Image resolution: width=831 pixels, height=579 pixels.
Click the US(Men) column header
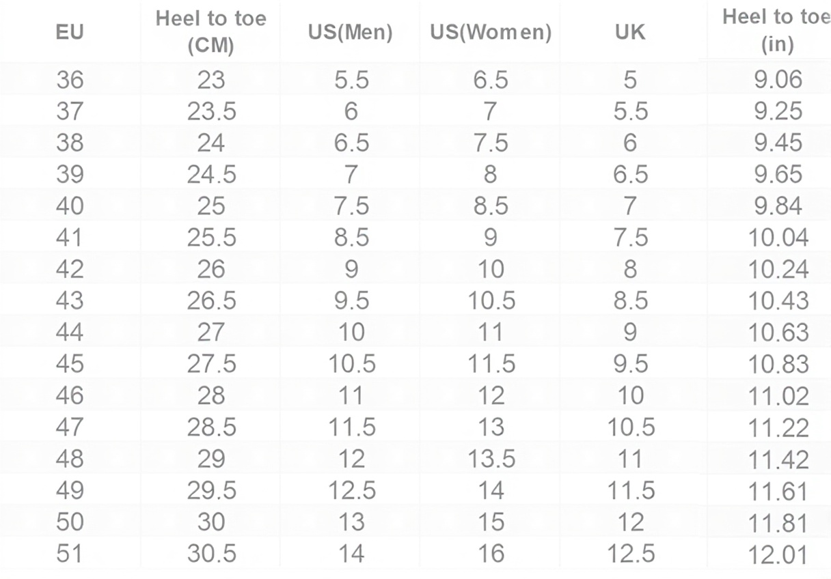pos(350,33)
